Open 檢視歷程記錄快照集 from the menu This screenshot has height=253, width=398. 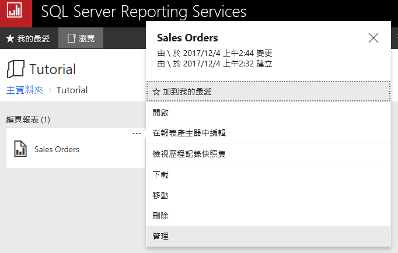click(x=189, y=153)
